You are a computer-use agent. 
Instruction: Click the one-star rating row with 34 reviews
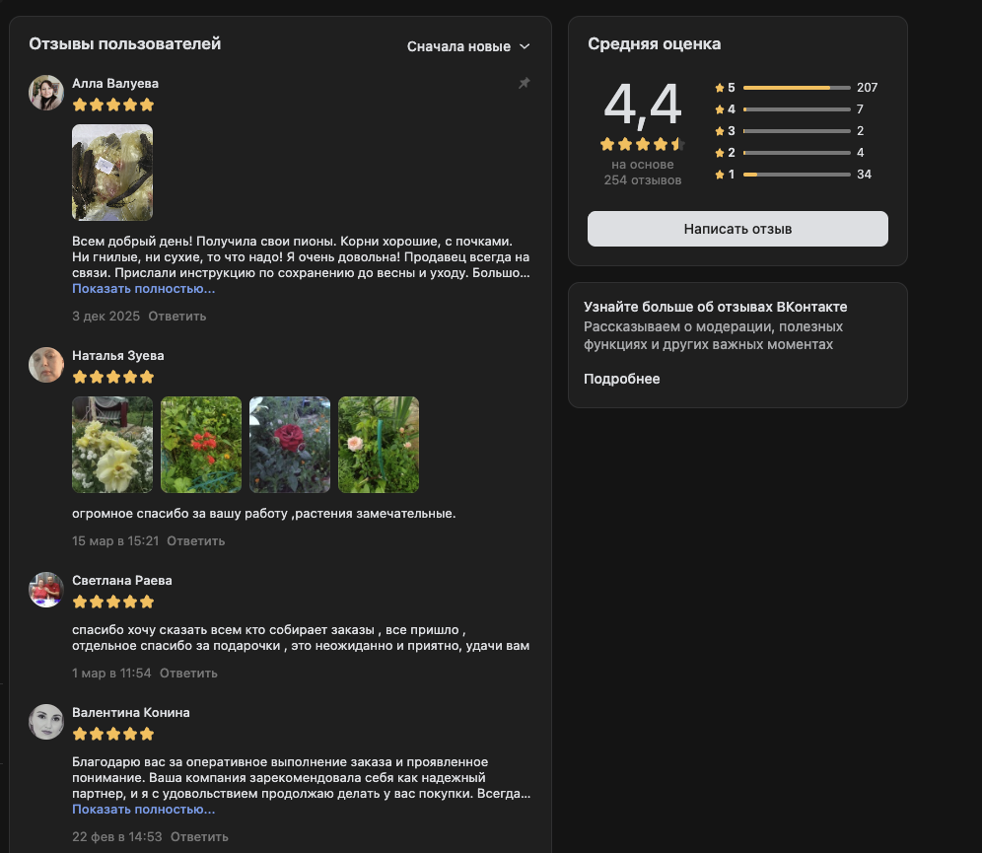[x=794, y=175]
